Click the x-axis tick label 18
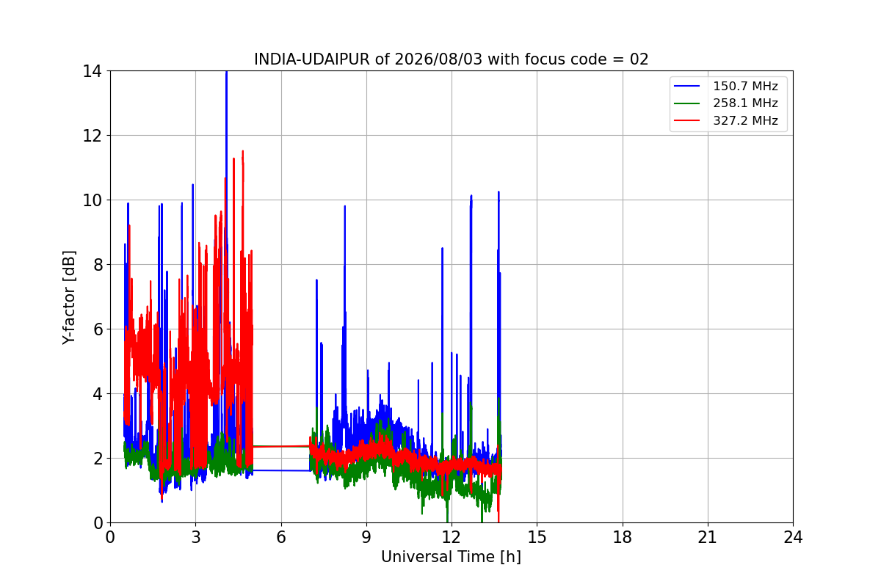Image resolution: width=881 pixels, height=587 pixels. pyautogui.click(x=623, y=537)
